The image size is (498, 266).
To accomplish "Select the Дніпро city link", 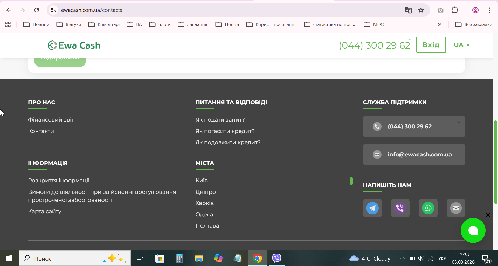I will [x=206, y=192].
